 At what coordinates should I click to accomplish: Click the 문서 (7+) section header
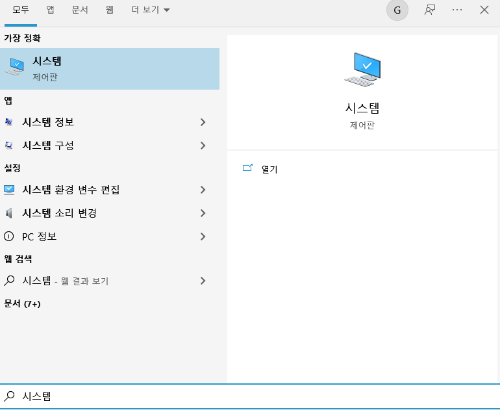(x=22, y=303)
